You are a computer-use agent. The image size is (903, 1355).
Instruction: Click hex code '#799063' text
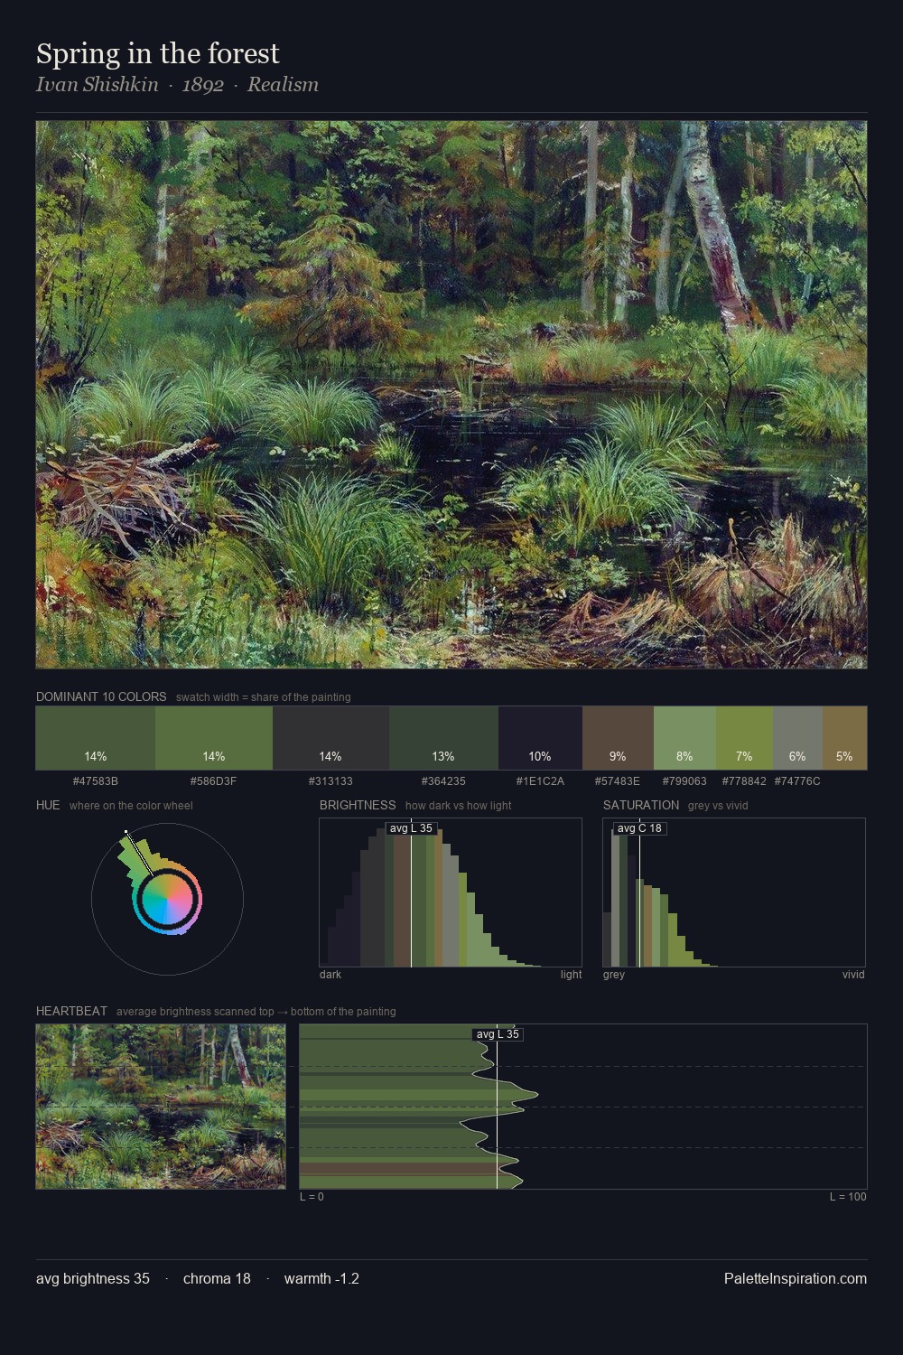pyautogui.click(x=684, y=780)
